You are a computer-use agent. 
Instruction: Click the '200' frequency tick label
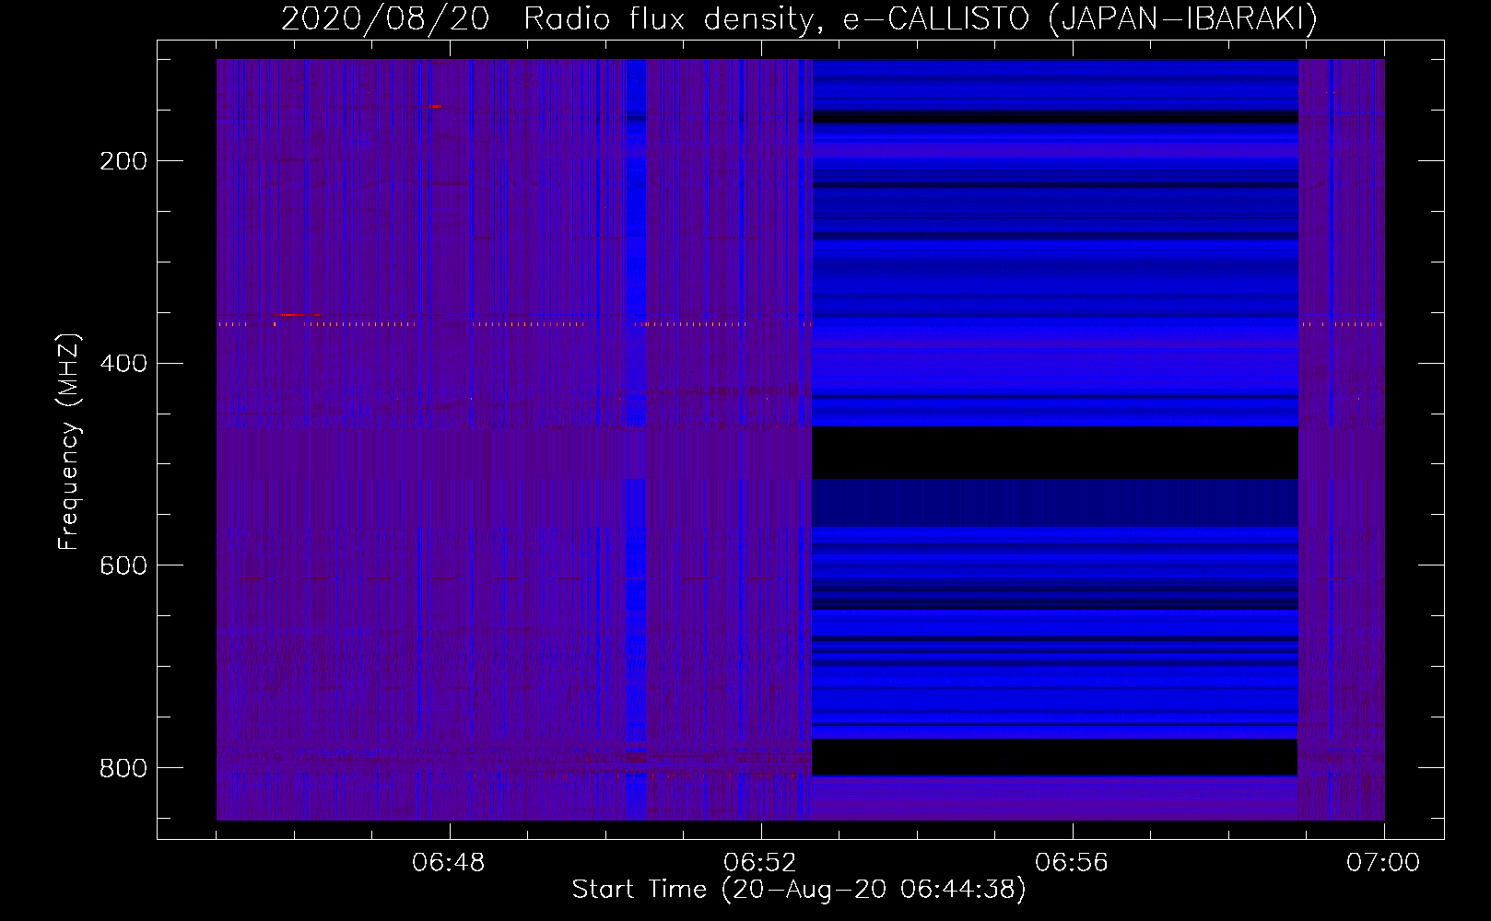pyautogui.click(x=123, y=161)
